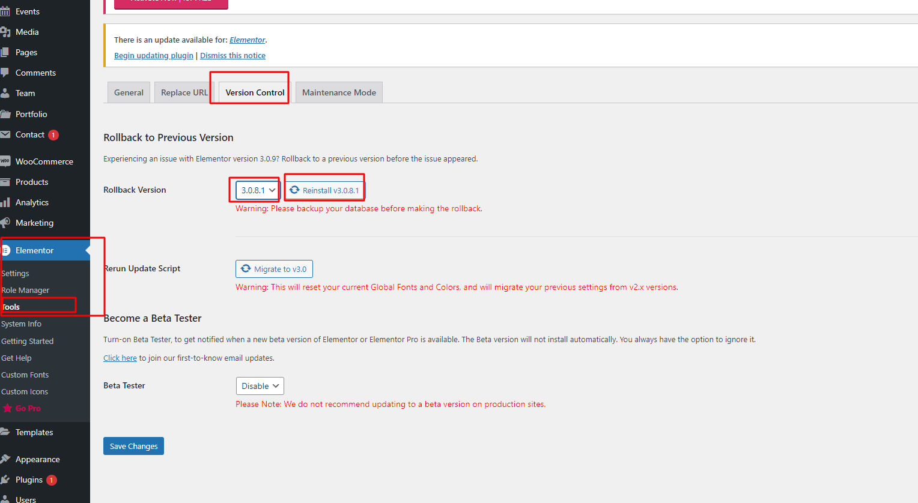Click the 'Become a Beta Tester' heading

[153, 318]
